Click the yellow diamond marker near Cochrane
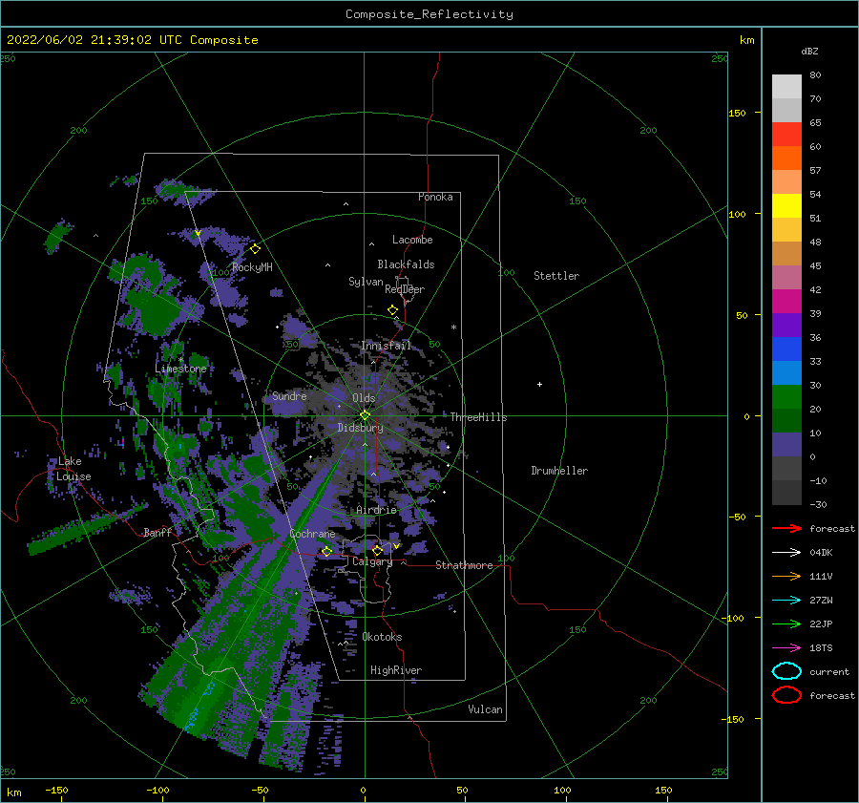 click(x=327, y=551)
